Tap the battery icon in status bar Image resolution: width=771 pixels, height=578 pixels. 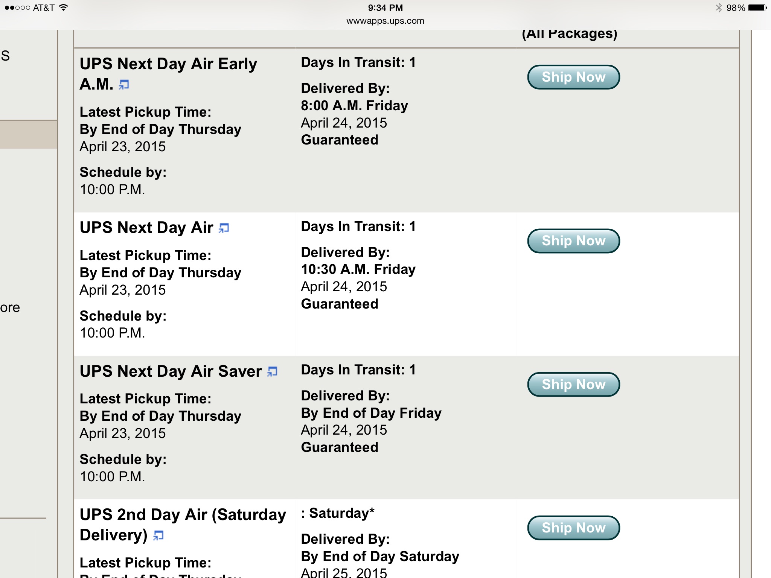(x=757, y=8)
